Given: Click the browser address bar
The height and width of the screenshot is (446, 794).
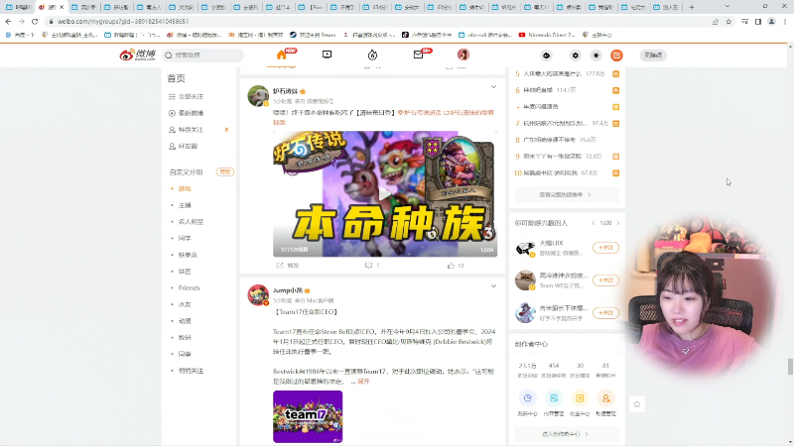Looking at the screenshot, I should (x=375, y=21).
